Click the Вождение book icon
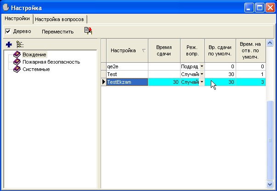277x191 pixels. click(17, 55)
